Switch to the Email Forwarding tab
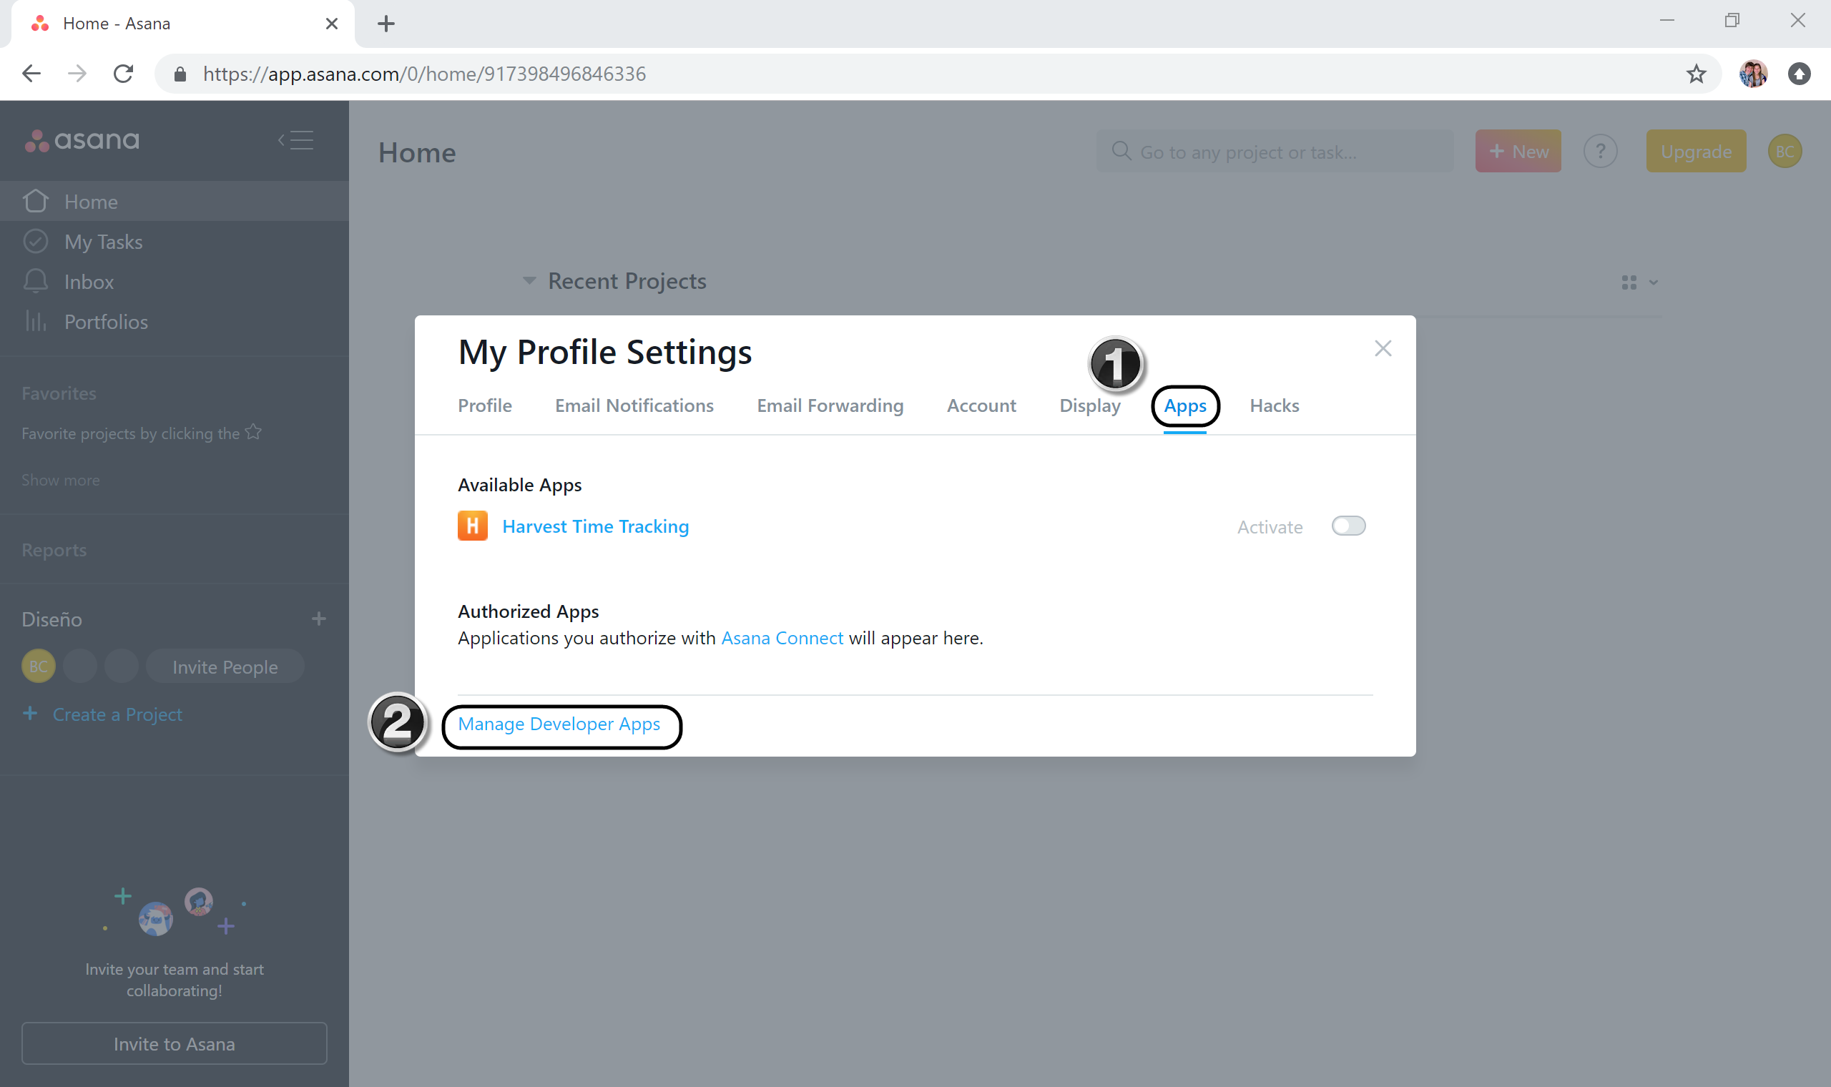 (830, 405)
